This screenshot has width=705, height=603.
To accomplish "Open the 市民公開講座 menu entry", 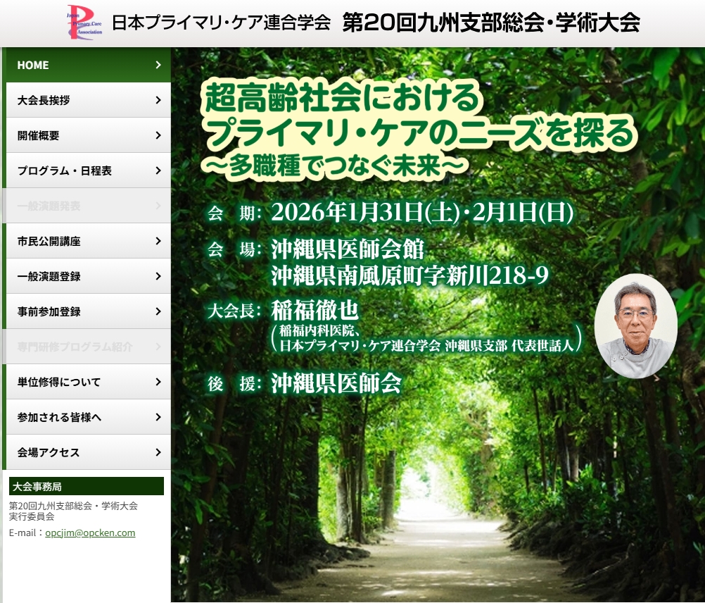I will 49,241.
